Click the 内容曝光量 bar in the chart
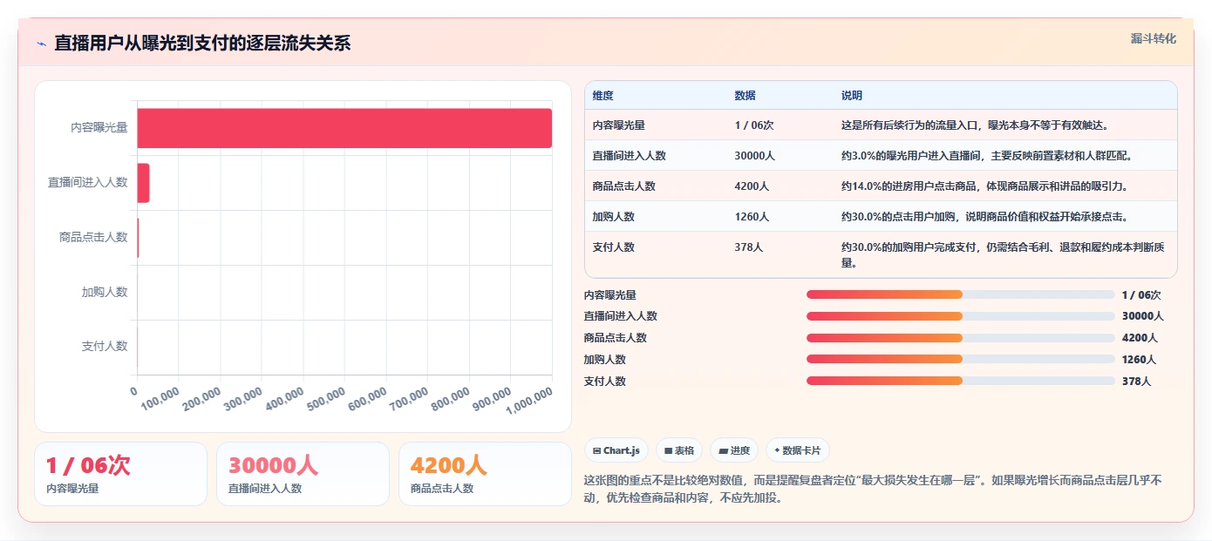 (344, 128)
